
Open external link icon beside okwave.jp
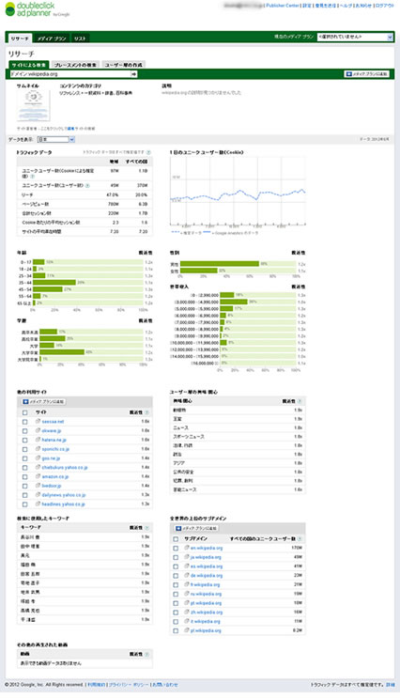(38, 430)
